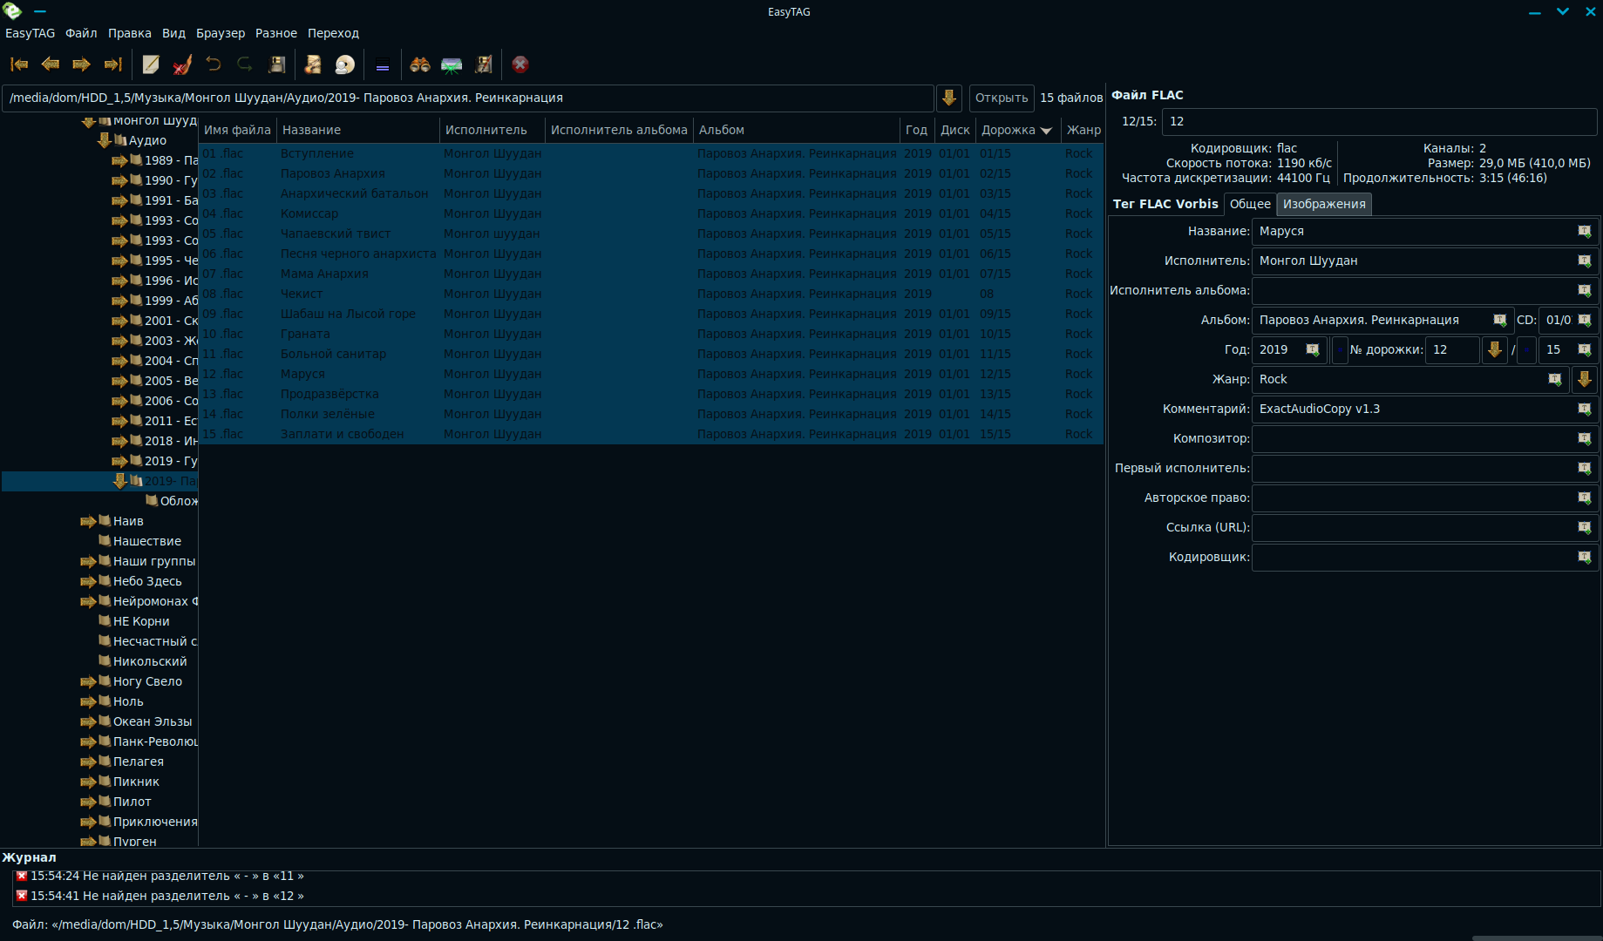Apply the Комментарий field to selected files
This screenshot has height=941, width=1603.
[x=1585, y=409]
